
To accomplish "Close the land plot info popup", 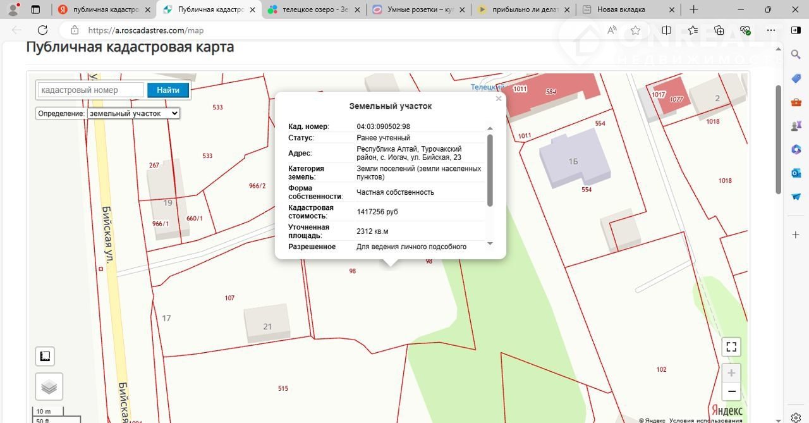I will click(498, 99).
